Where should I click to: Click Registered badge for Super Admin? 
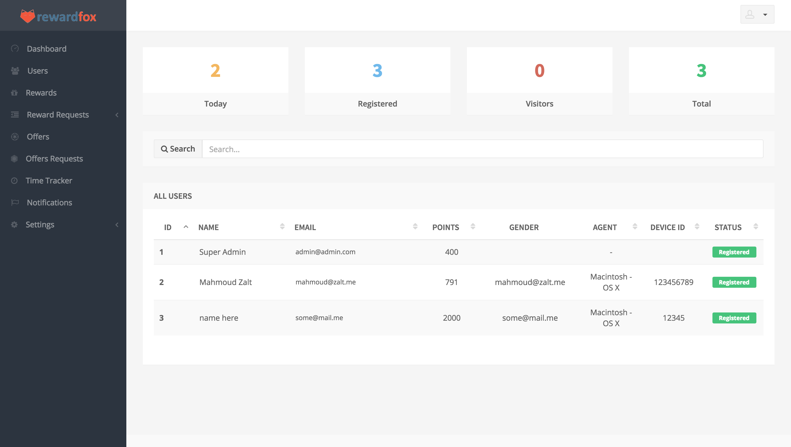coord(734,252)
